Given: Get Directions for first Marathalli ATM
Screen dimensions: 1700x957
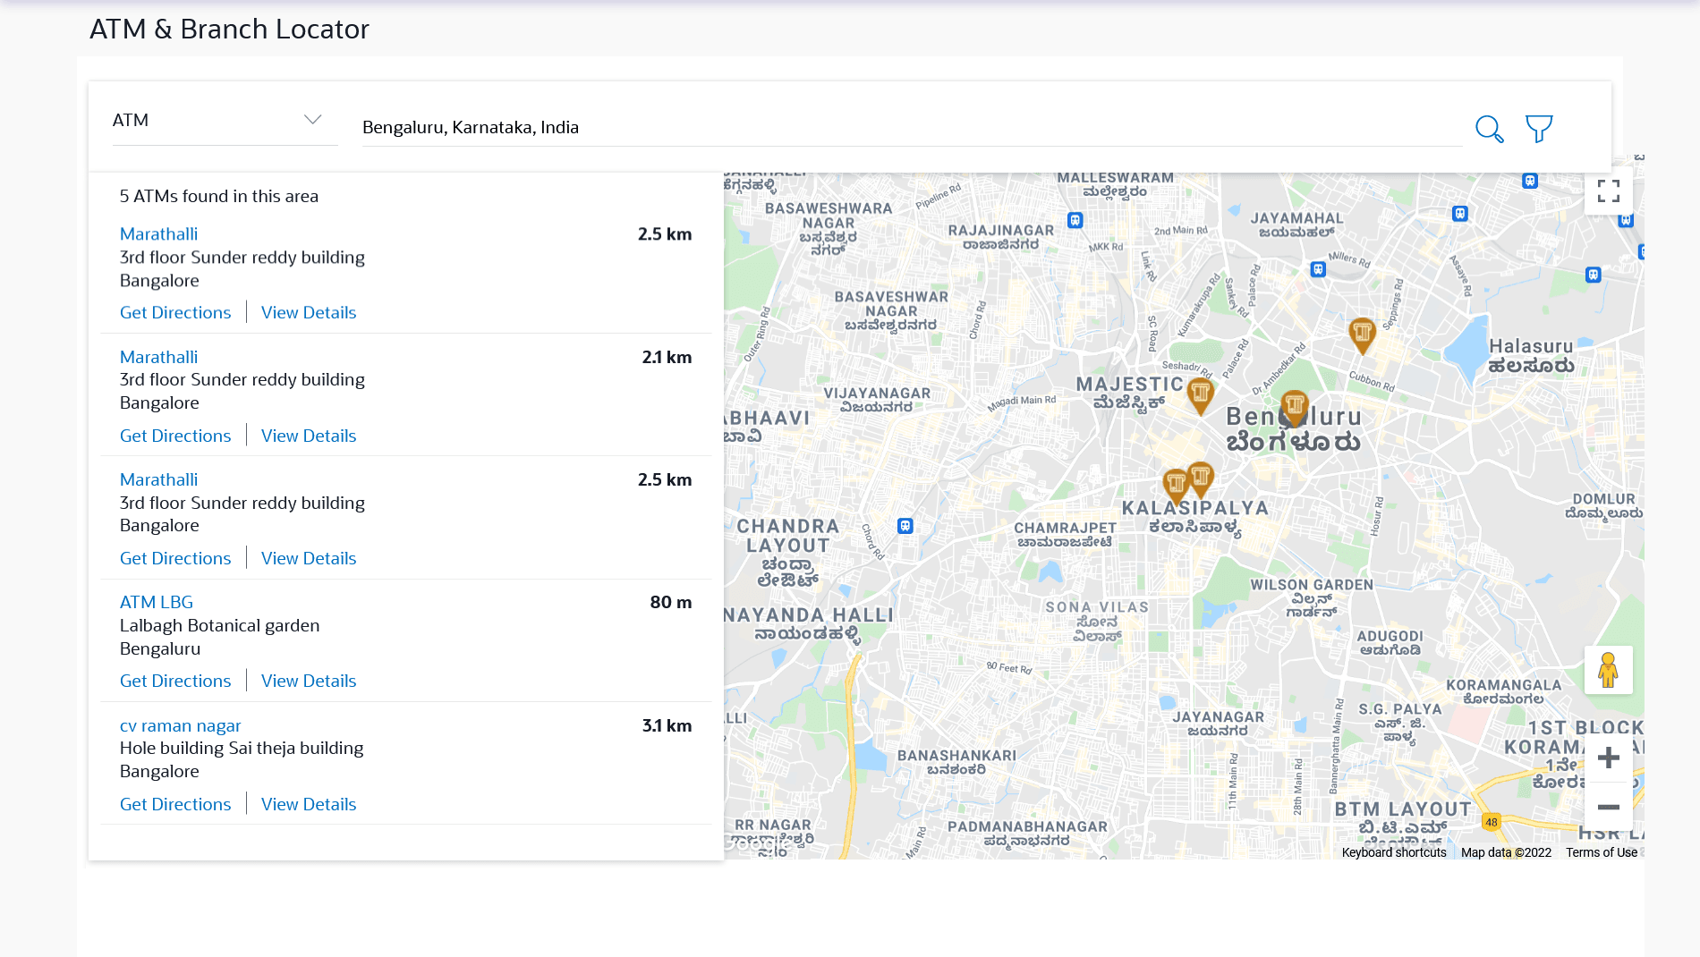Looking at the screenshot, I should pyautogui.click(x=175, y=313).
